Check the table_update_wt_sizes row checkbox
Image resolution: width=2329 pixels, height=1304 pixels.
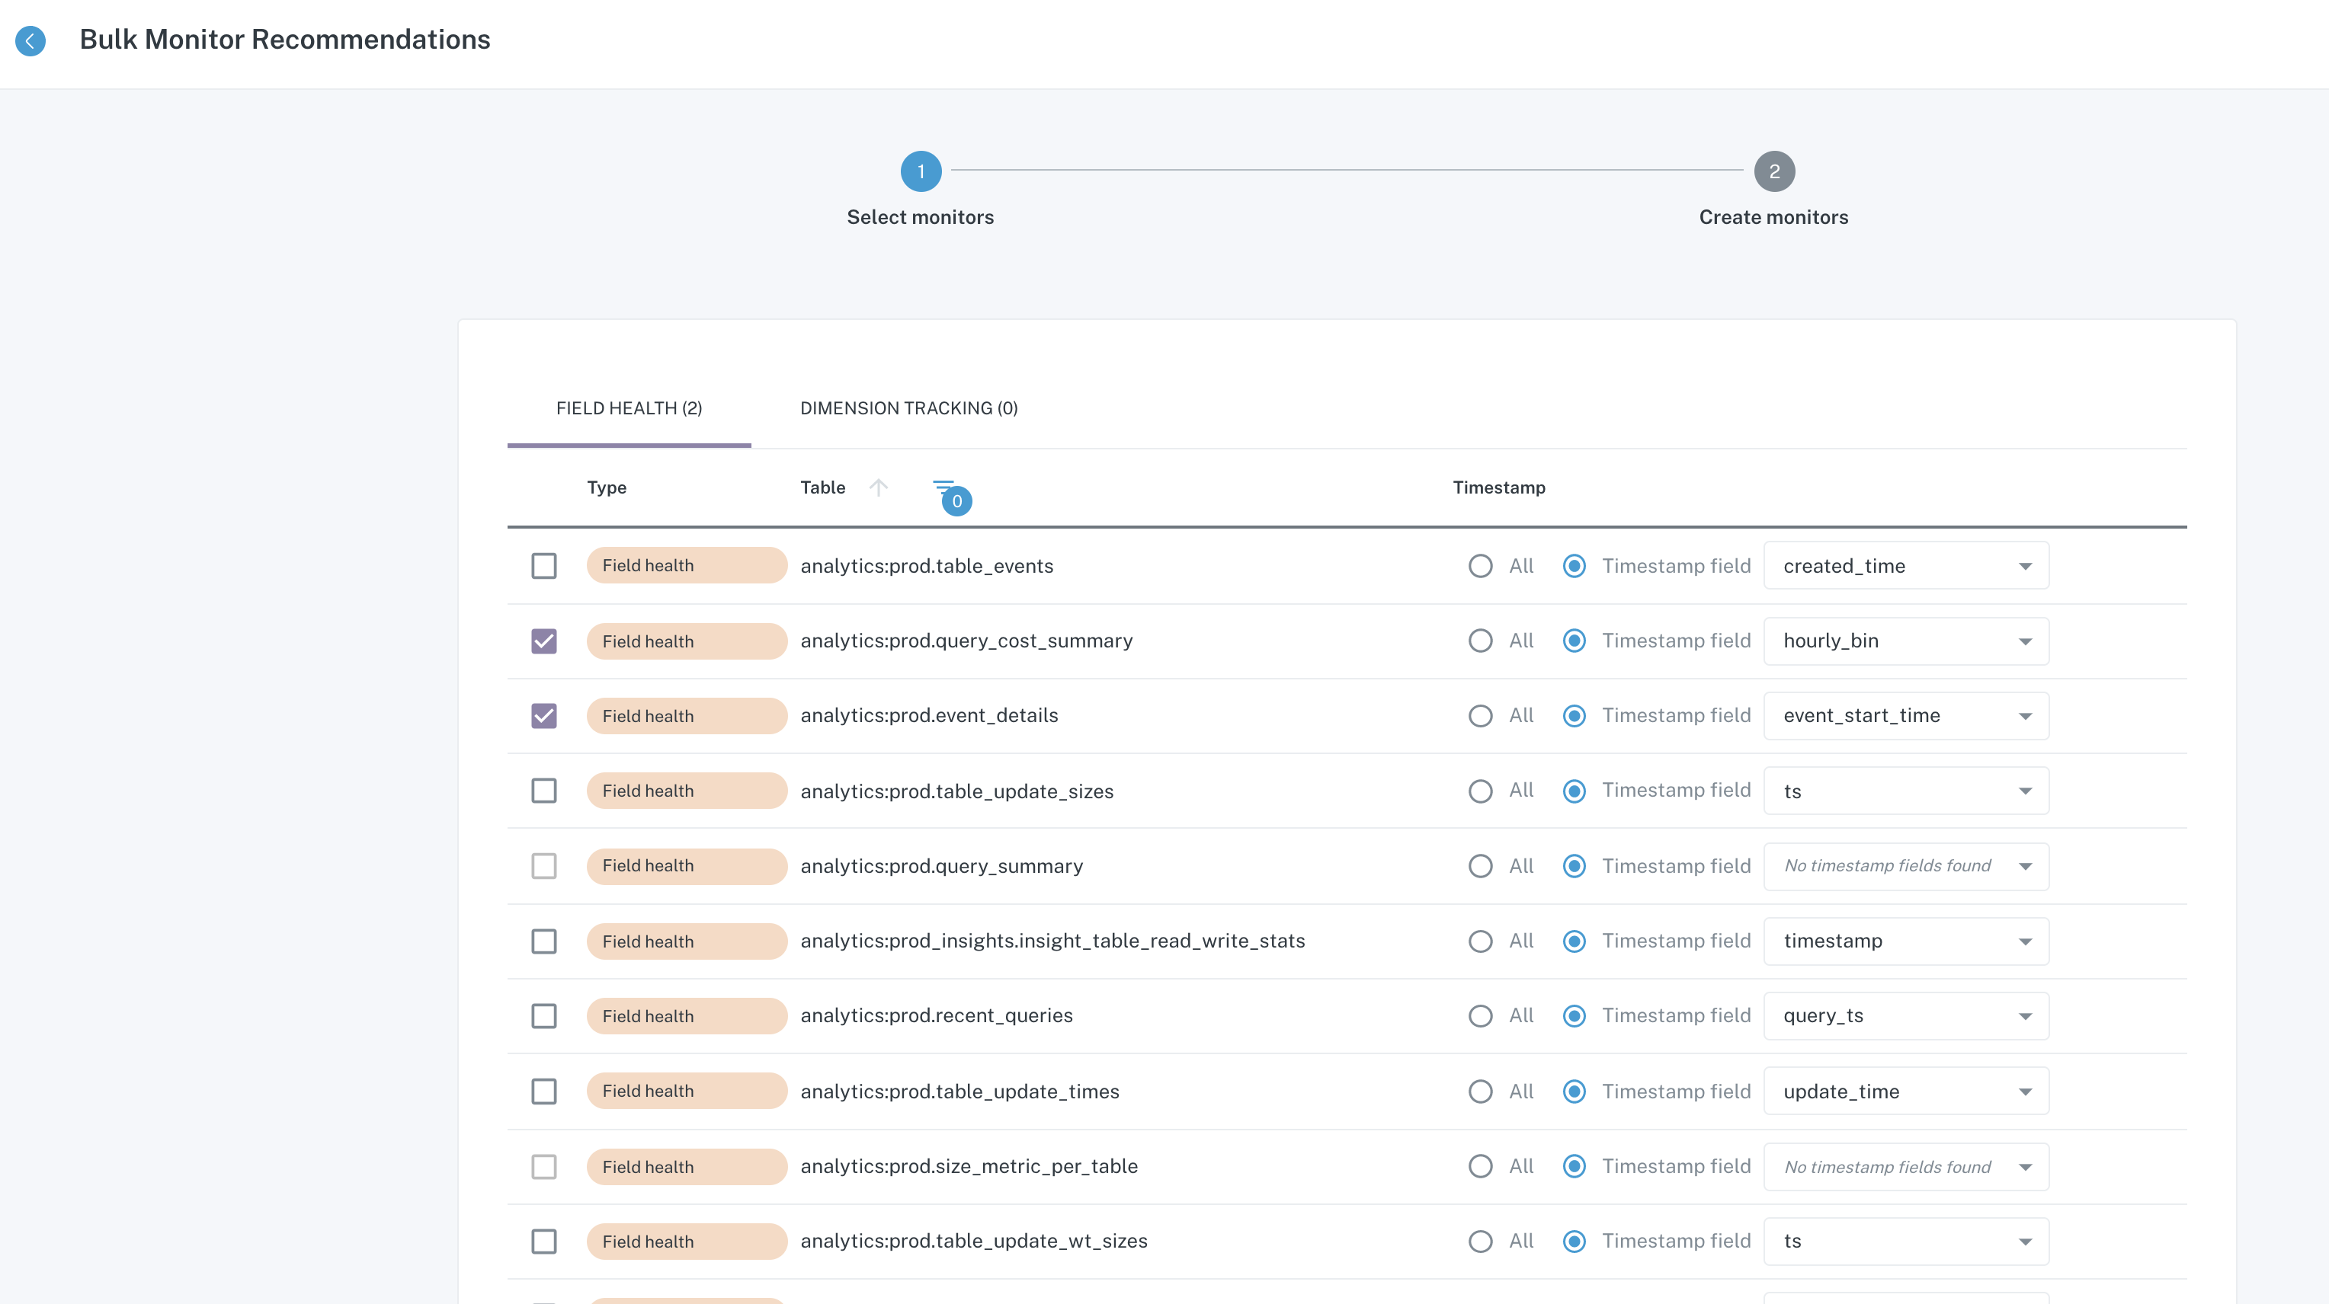click(543, 1242)
